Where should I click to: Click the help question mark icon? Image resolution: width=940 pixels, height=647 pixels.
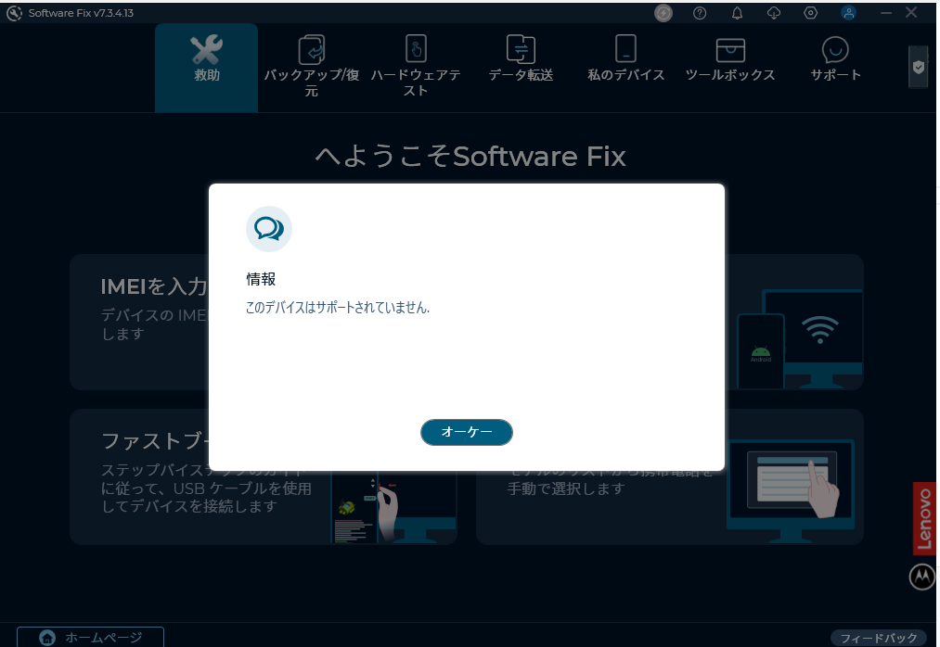coord(700,13)
